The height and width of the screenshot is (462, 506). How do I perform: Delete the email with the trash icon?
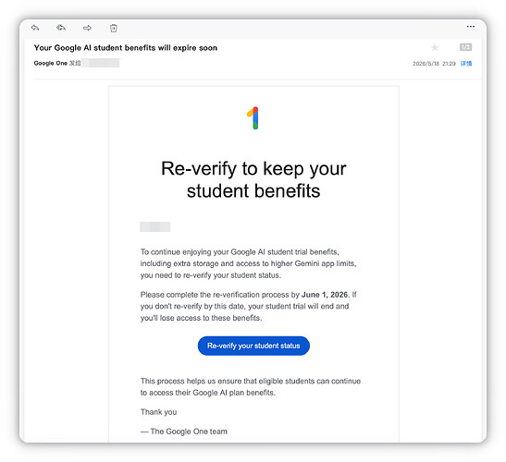[113, 28]
